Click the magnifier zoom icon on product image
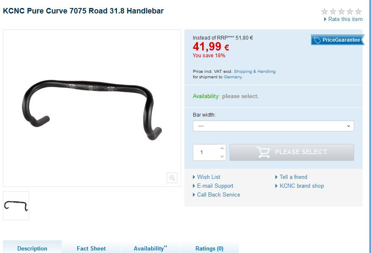 [172, 178]
